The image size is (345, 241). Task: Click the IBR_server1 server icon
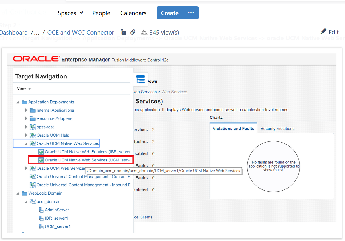point(41,218)
